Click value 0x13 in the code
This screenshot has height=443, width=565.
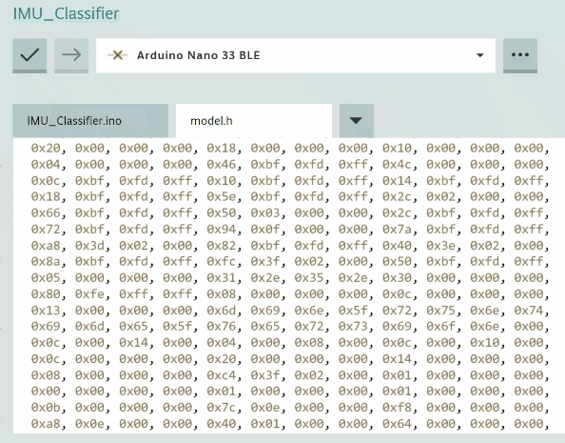pos(46,310)
